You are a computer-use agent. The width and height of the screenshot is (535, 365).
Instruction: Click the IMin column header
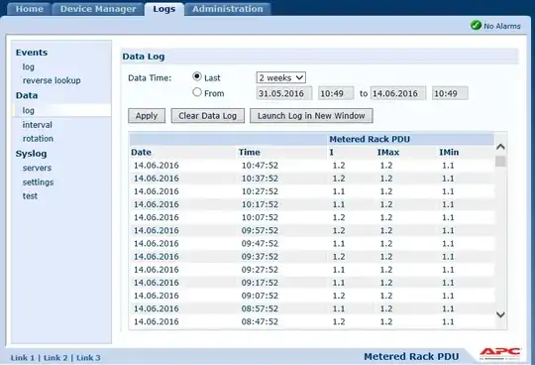coord(449,153)
